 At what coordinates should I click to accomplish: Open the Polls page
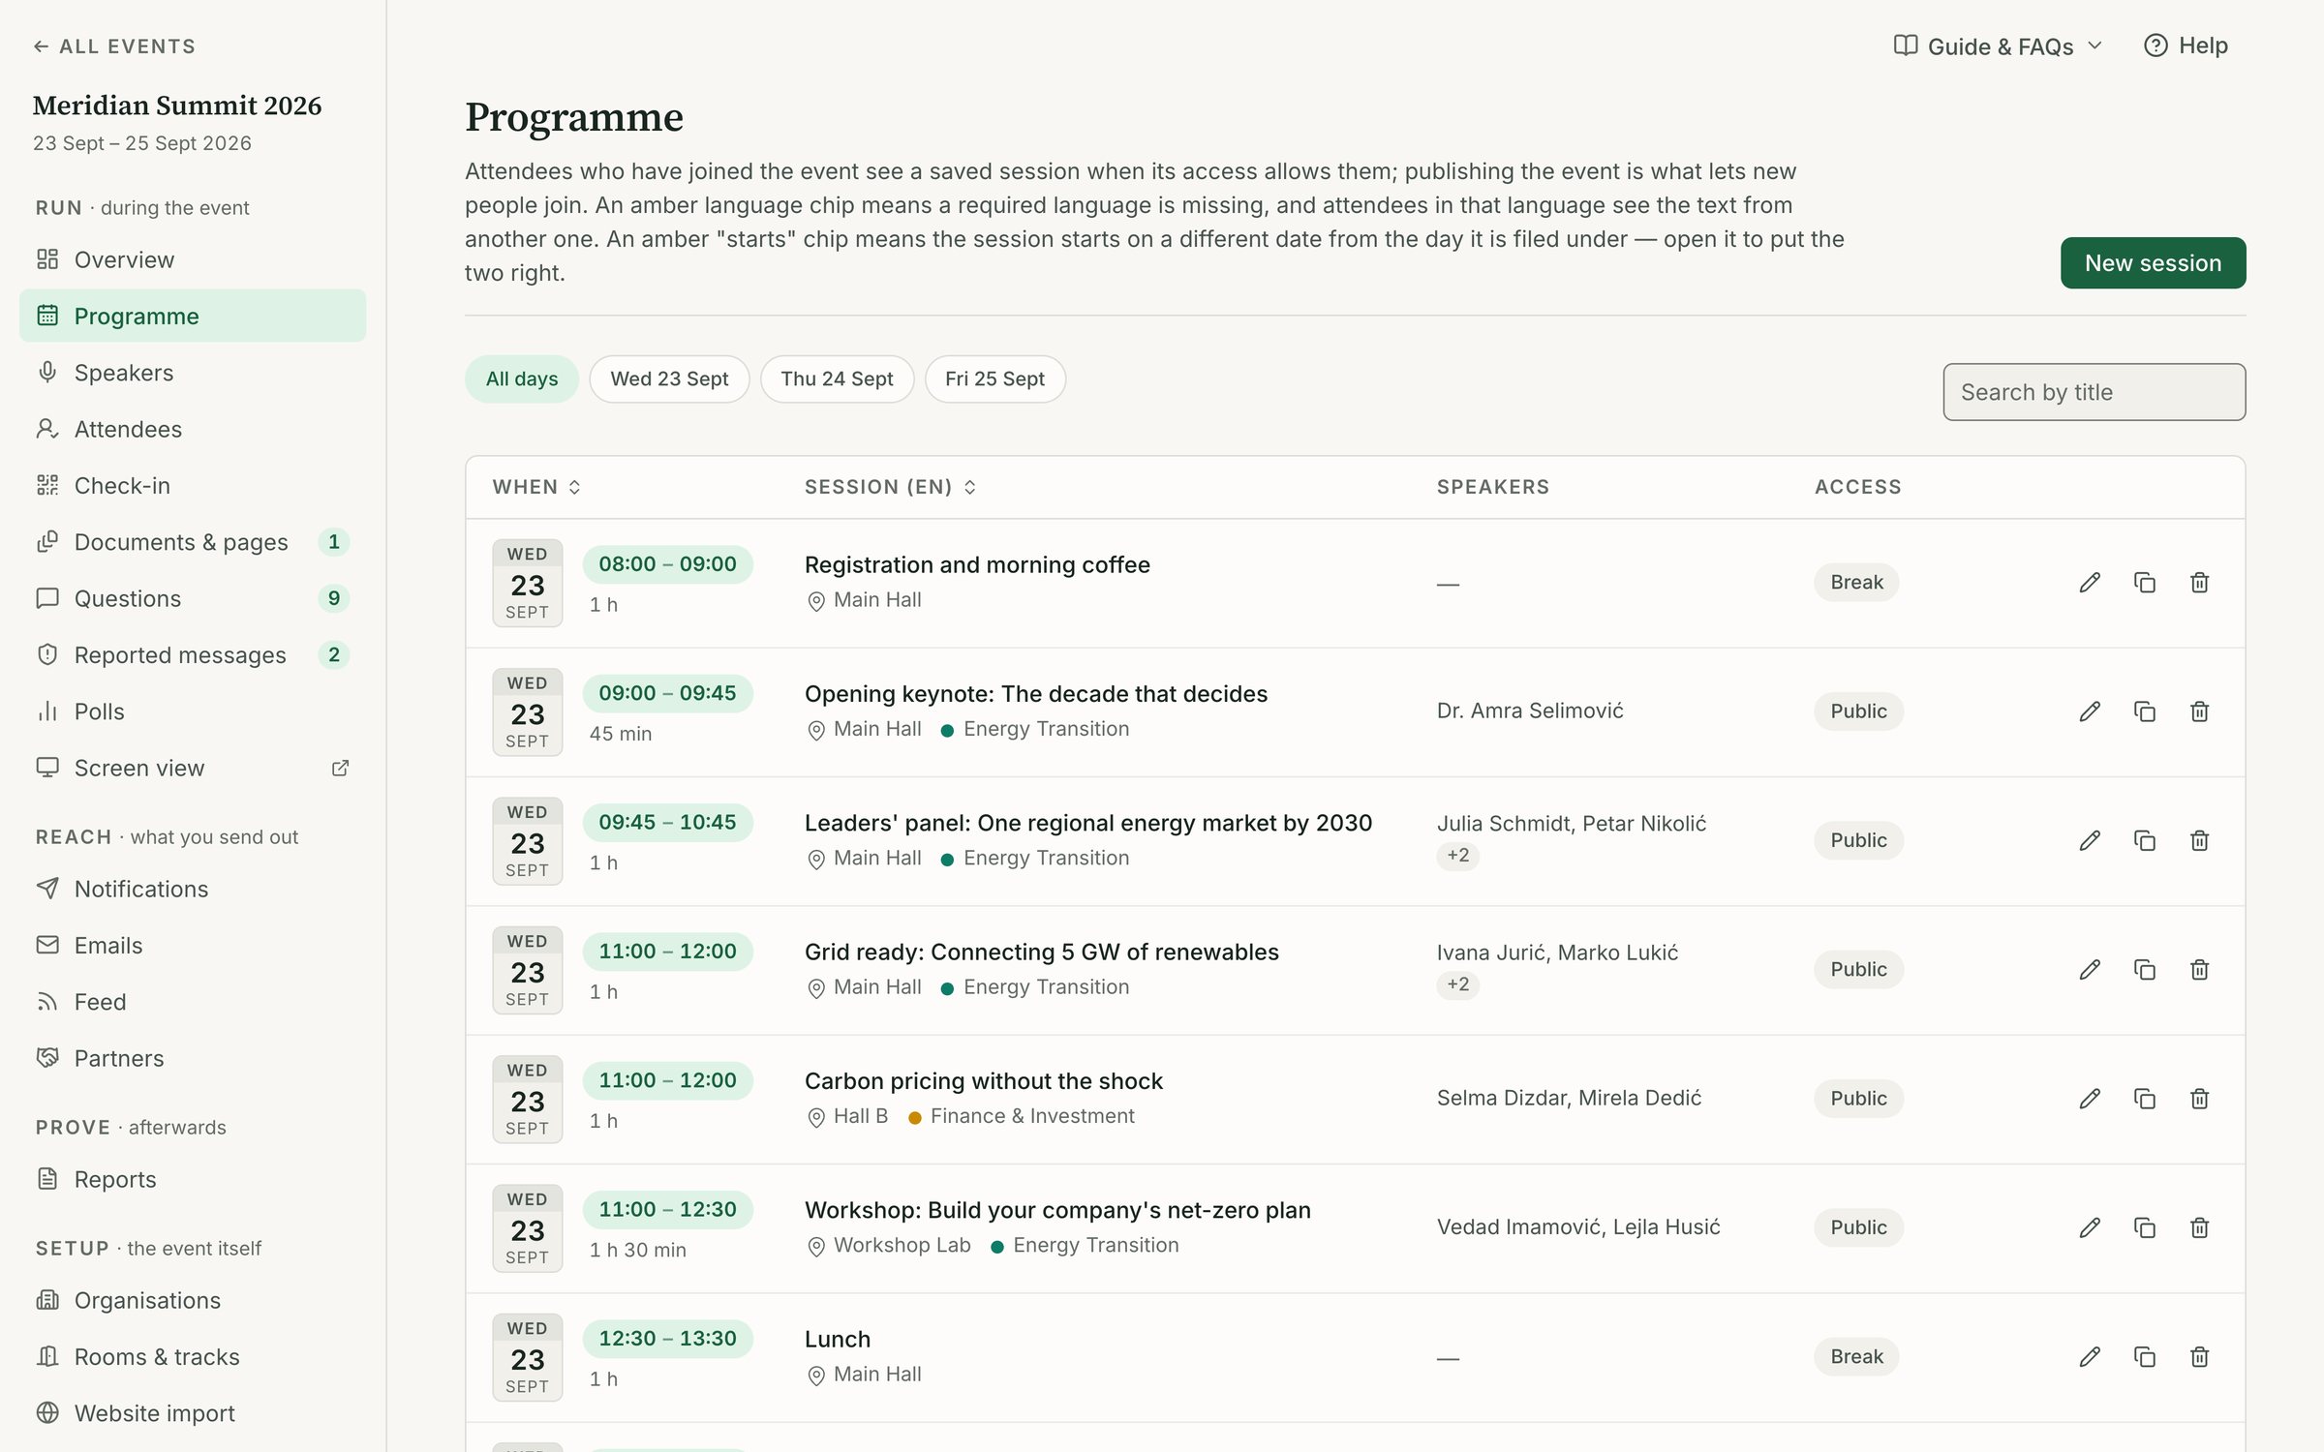pos(193,711)
